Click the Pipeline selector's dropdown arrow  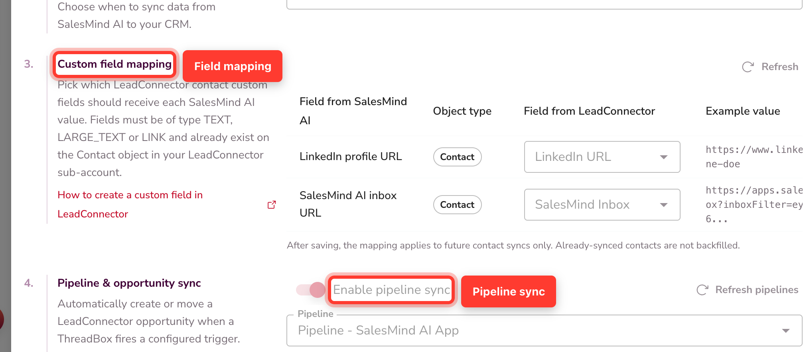click(786, 330)
